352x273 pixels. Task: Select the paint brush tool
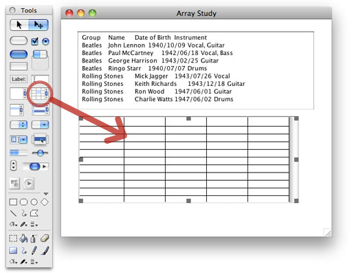[x=45, y=250]
